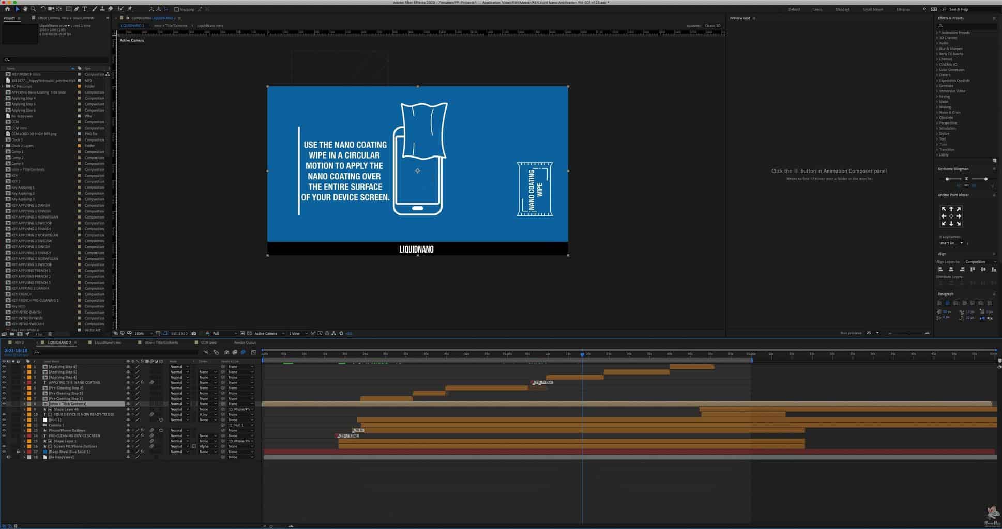Switch to the Standard workspace
The height and width of the screenshot is (529, 1002).
coord(842,9)
